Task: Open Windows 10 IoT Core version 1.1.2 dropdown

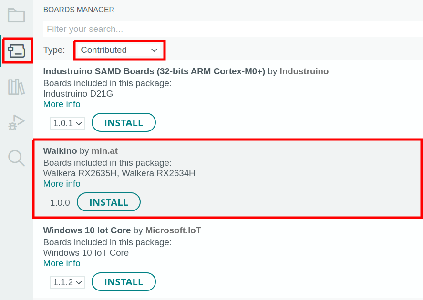Action: [67, 282]
